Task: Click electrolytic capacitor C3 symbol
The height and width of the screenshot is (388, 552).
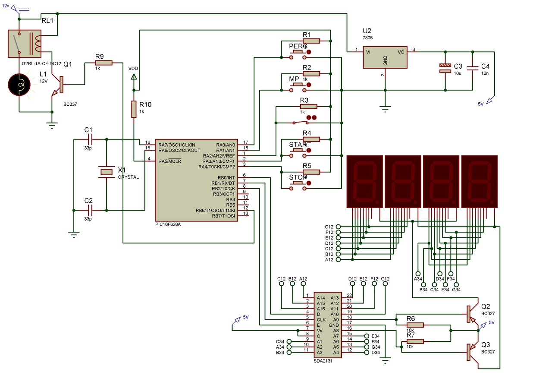Action: point(445,68)
